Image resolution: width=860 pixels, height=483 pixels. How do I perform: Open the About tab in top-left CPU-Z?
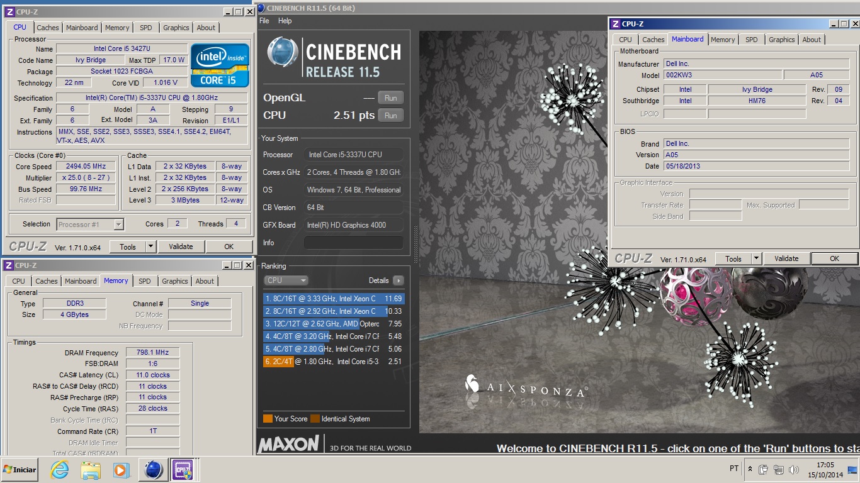click(x=206, y=28)
